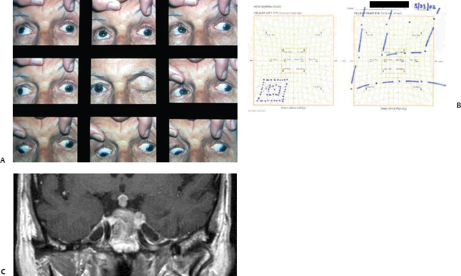Screen dimensions: 461x276
Task: Click the bottom-right downgaze photo
Action: point(202,138)
